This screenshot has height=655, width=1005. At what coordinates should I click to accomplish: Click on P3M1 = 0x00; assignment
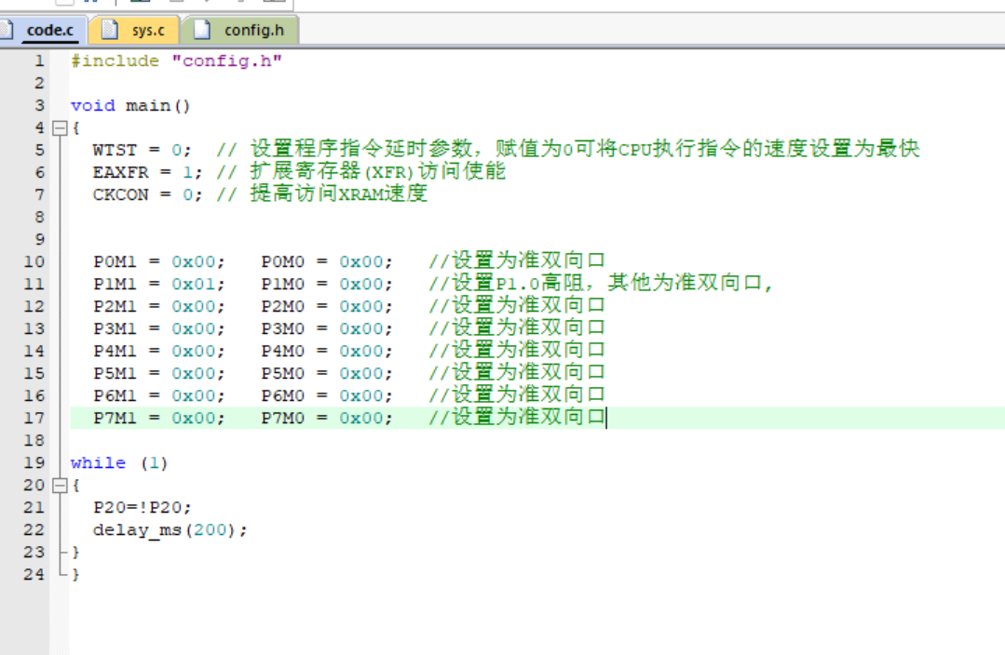(x=159, y=329)
